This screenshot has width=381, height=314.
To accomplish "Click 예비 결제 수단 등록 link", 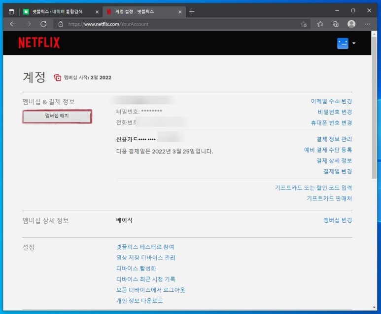I will [328, 150].
